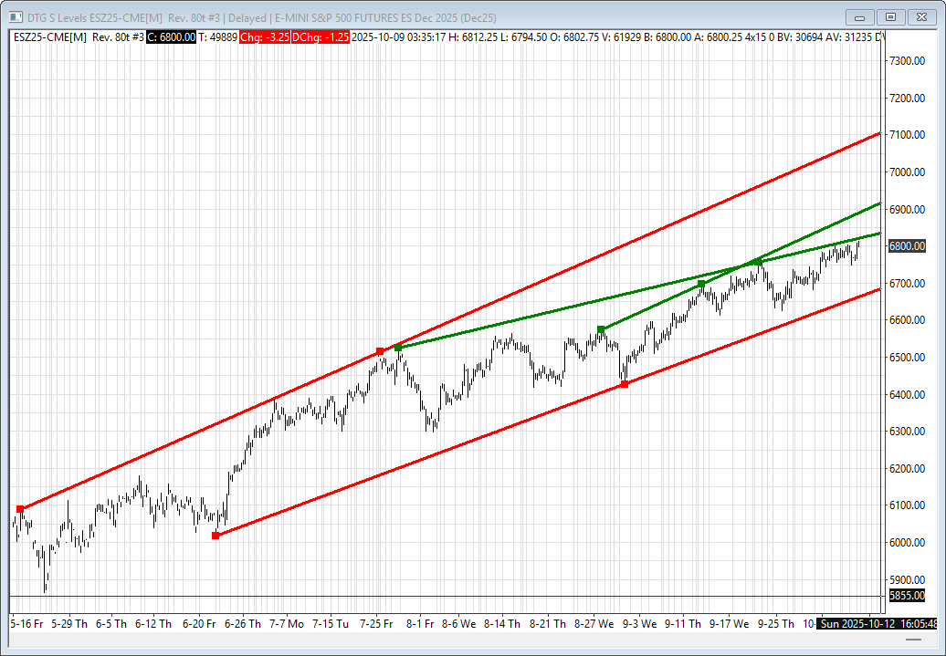Select red anchor point near 6000 on 6-20

pos(215,536)
